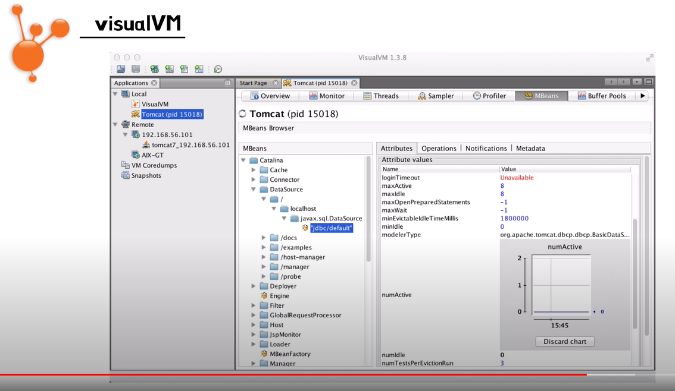Collapse the DataSource folder
The width and height of the screenshot is (675, 391).
254,190
